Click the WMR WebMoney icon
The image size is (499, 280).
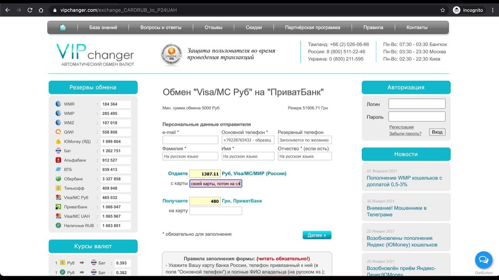click(x=58, y=104)
